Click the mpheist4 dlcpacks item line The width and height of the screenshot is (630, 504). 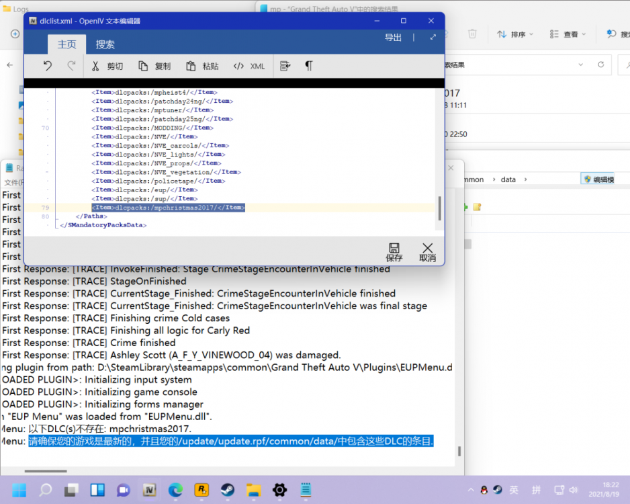point(154,93)
